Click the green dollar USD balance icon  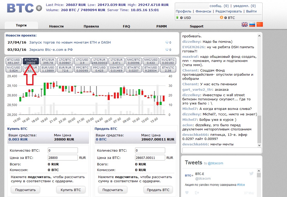coord(177,18)
